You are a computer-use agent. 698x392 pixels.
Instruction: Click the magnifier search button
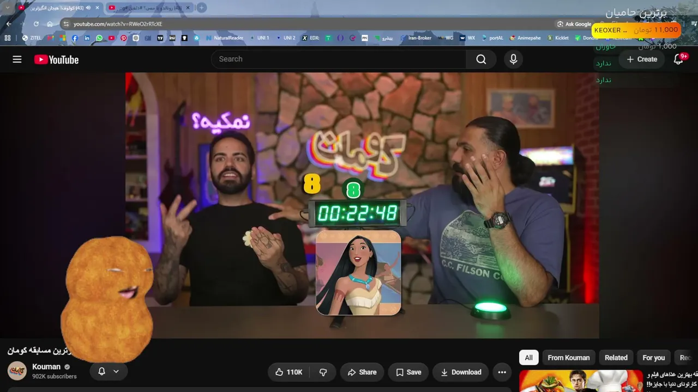point(481,59)
